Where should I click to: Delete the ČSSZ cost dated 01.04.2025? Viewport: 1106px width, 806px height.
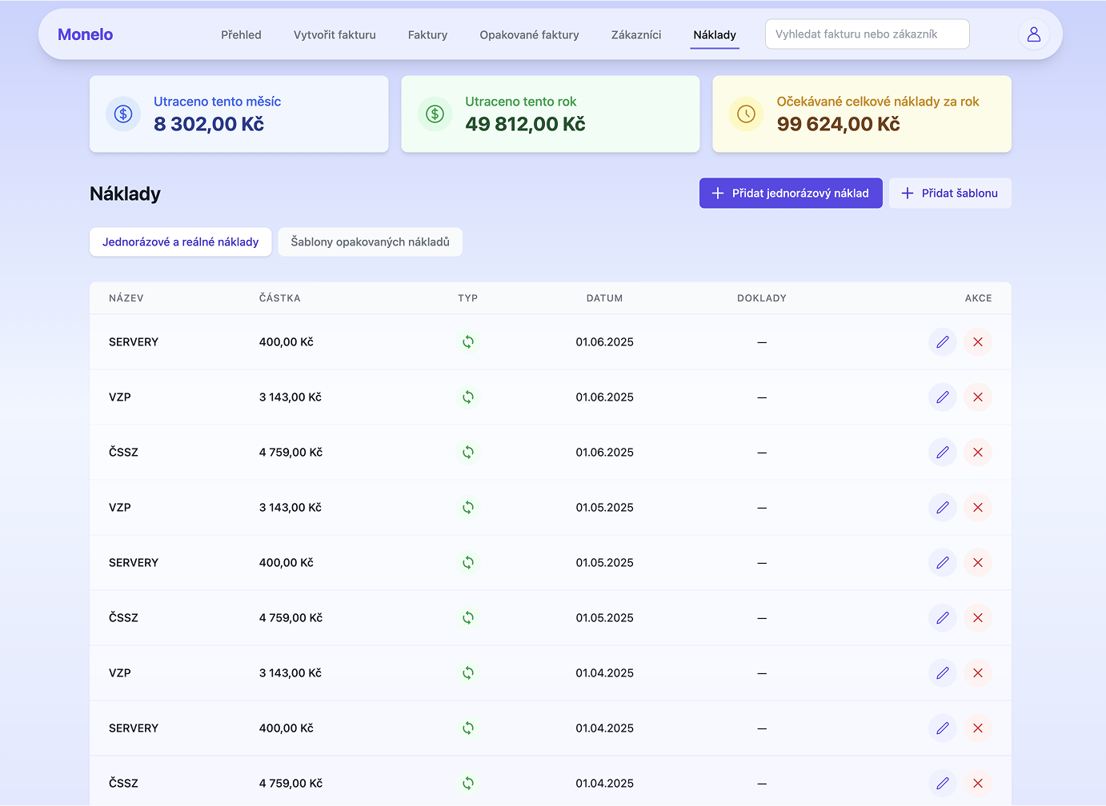click(x=978, y=784)
